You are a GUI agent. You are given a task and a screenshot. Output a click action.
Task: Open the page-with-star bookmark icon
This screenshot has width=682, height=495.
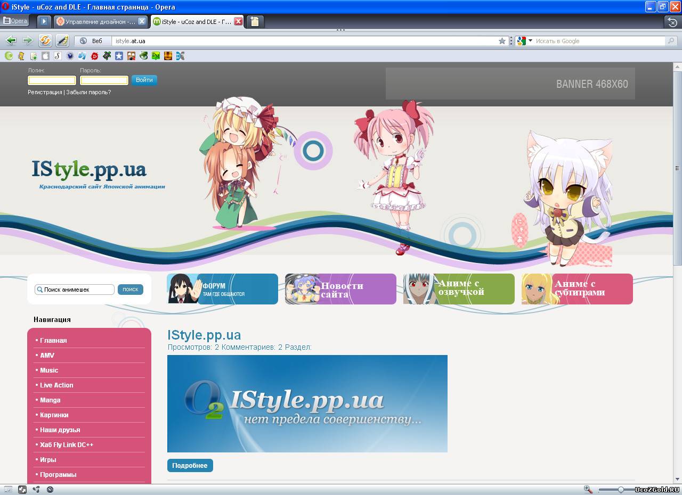click(x=34, y=55)
